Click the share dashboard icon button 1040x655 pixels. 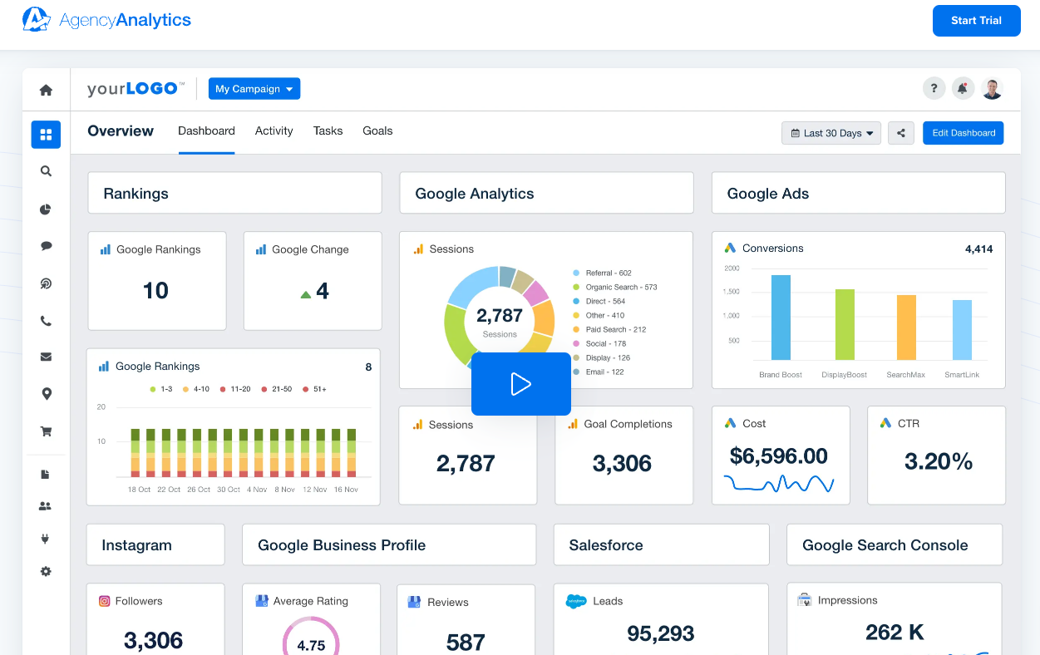pos(901,133)
